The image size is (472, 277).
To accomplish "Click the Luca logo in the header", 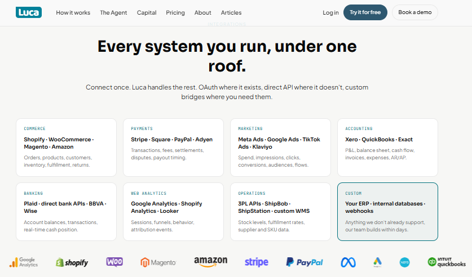I will tap(29, 12).
